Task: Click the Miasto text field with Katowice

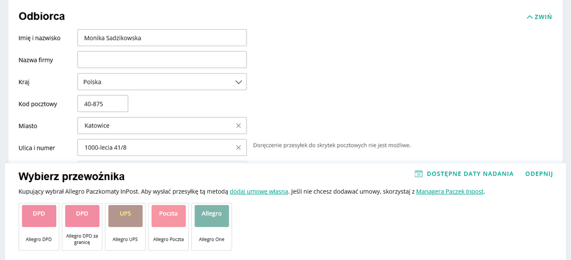Action: 154,126
